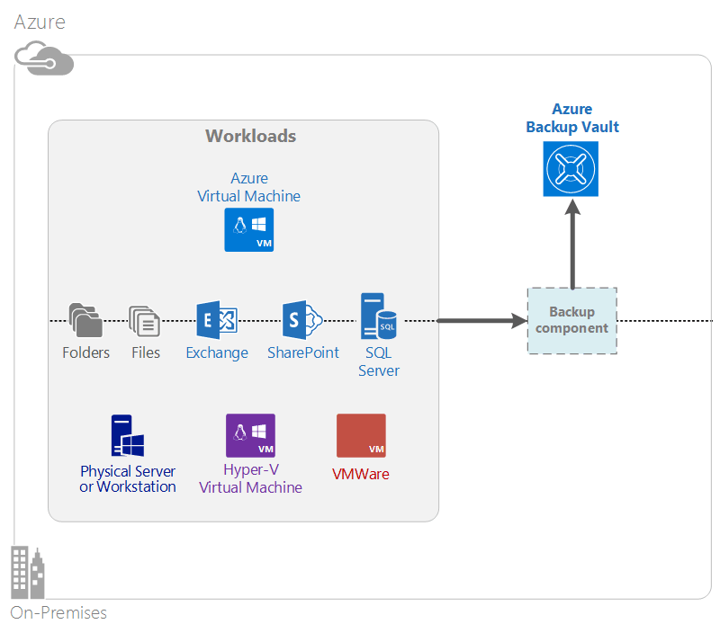
Task: Click the upward arrow to Backup Vault
Action: tap(572, 244)
